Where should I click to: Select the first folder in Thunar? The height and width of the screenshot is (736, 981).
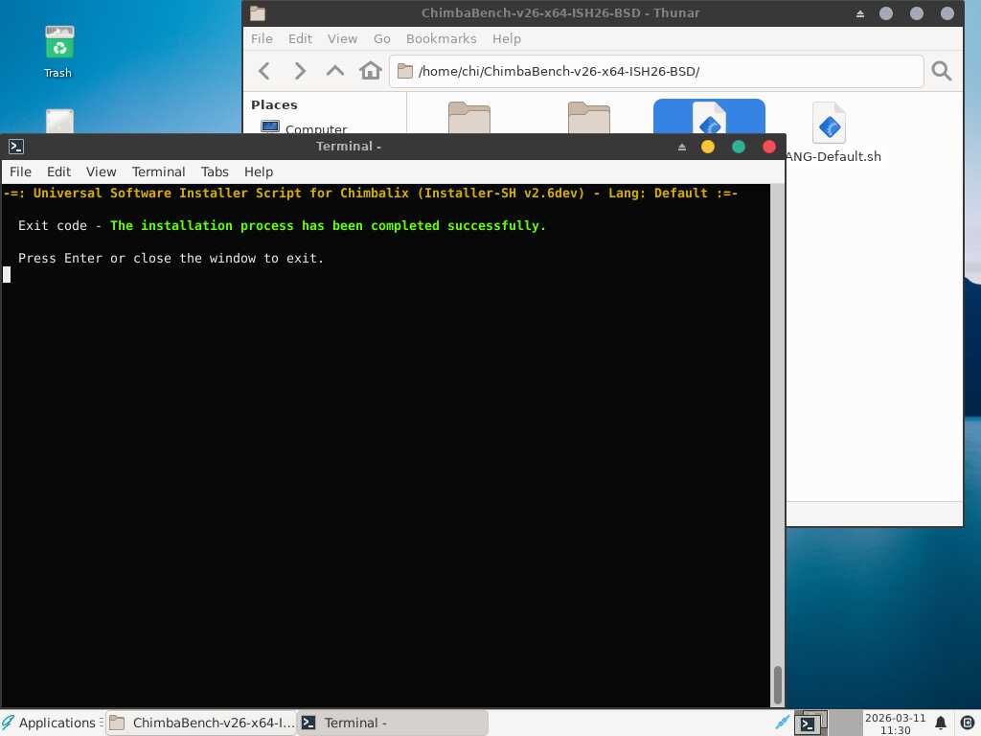click(469, 117)
